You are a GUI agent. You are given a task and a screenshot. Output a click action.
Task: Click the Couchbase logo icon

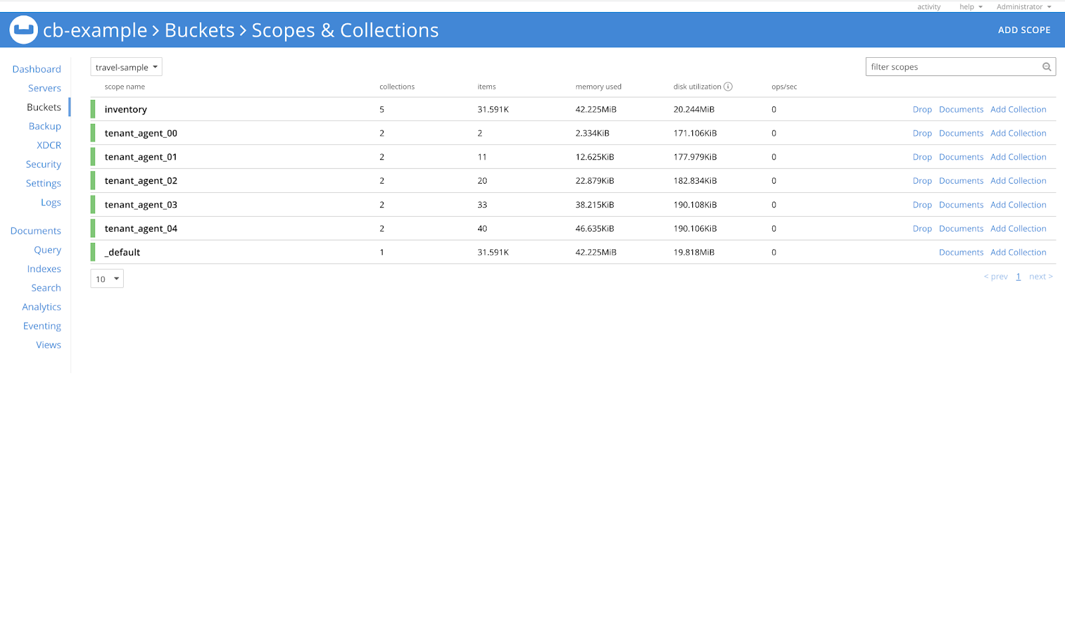pyautogui.click(x=23, y=29)
